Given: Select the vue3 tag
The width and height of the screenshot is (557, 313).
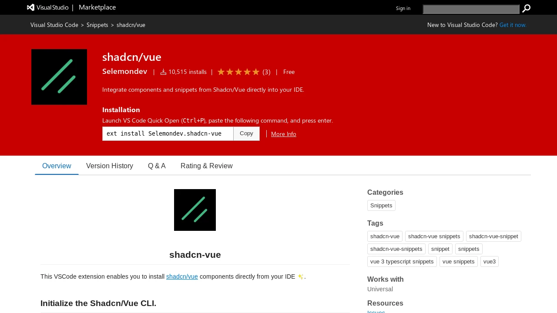Looking at the screenshot, I should pos(490,261).
